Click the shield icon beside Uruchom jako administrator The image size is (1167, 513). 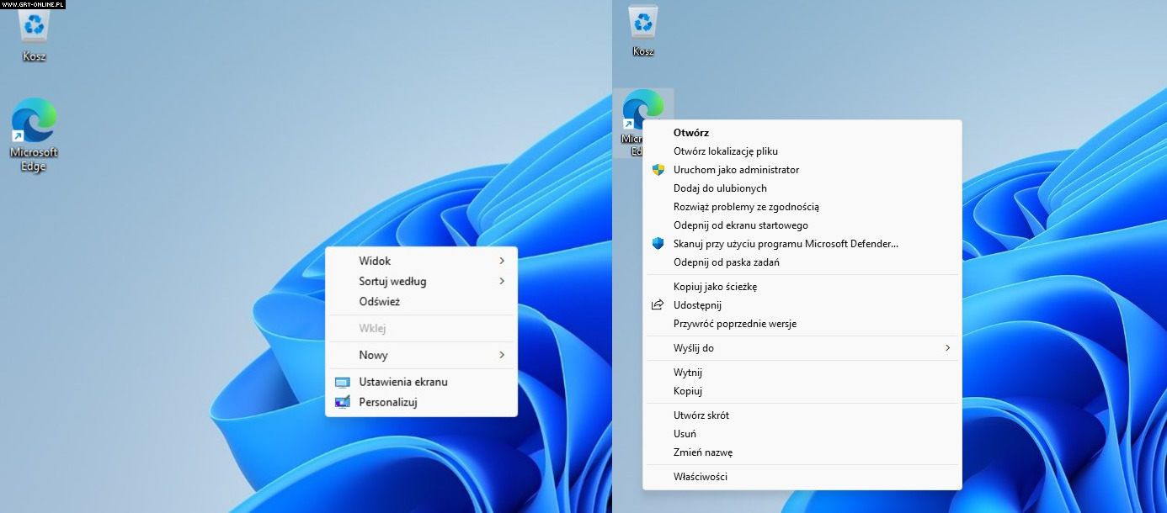pyautogui.click(x=658, y=170)
